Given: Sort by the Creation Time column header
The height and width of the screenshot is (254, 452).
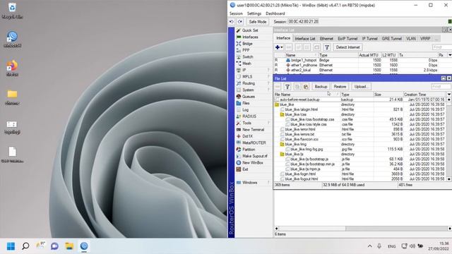Looking at the screenshot, I should pyautogui.click(x=424, y=95).
